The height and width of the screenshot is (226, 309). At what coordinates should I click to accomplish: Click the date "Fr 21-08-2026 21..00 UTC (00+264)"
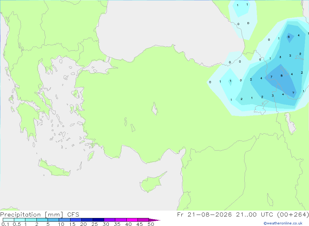point(243,215)
